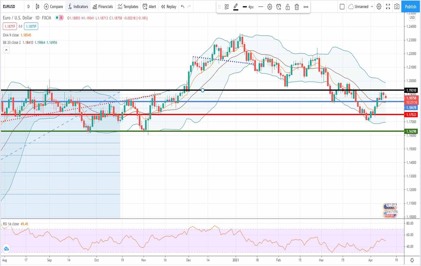Enter fullscreen mode
This screenshot has height=266, width=421.
click(x=388, y=6)
